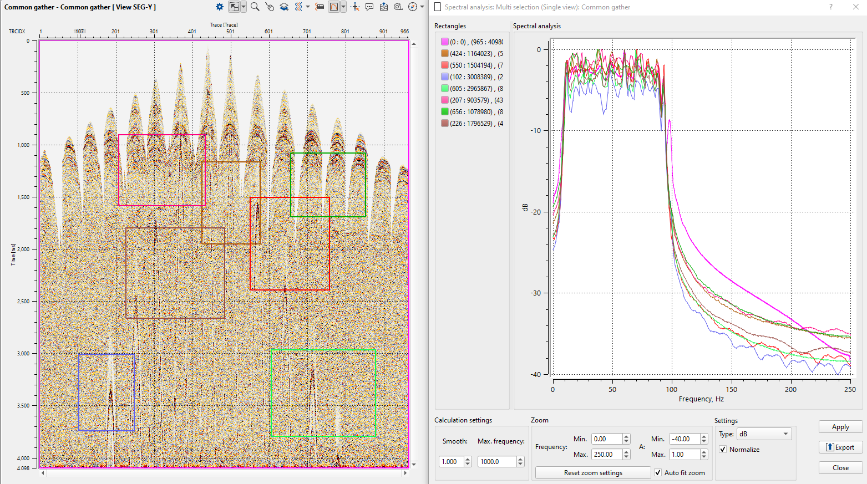Screen dimensions: 867x484
Task: Expand the compass navigation dropdown arrow
Action: point(422,7)
